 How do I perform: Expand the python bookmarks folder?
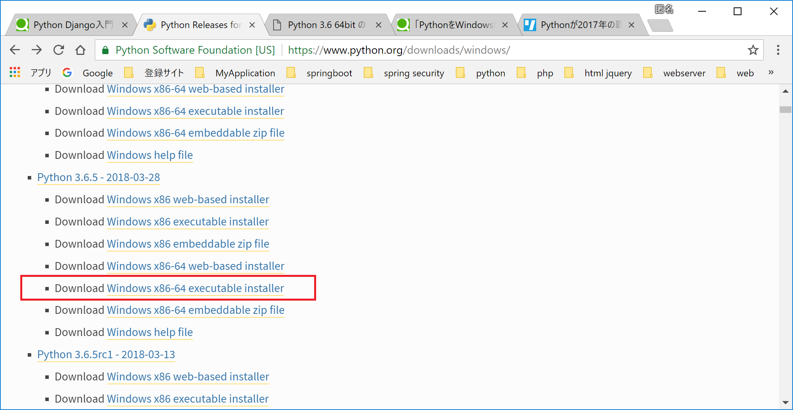coord(490,73)
